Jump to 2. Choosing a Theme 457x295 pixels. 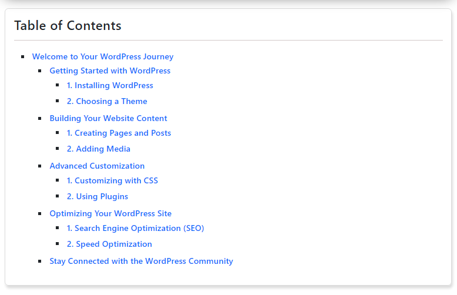(x=107, y=101)
